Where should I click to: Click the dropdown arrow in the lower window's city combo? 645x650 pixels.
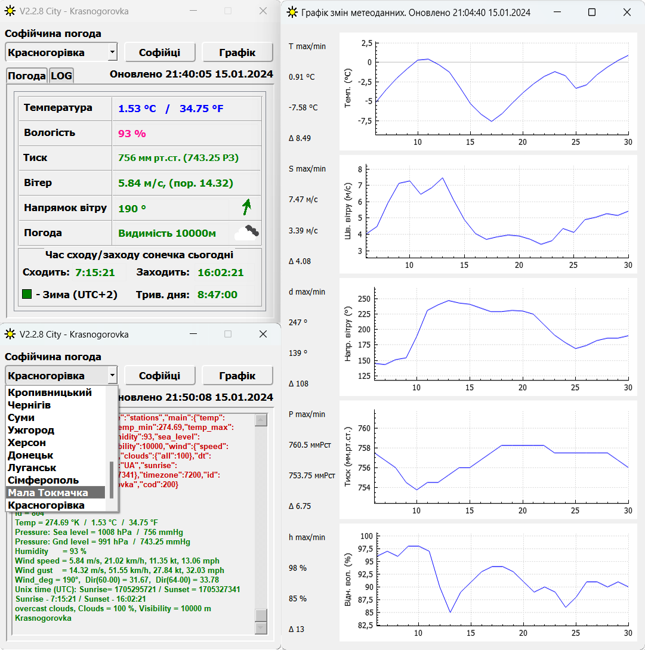(112, 376)
